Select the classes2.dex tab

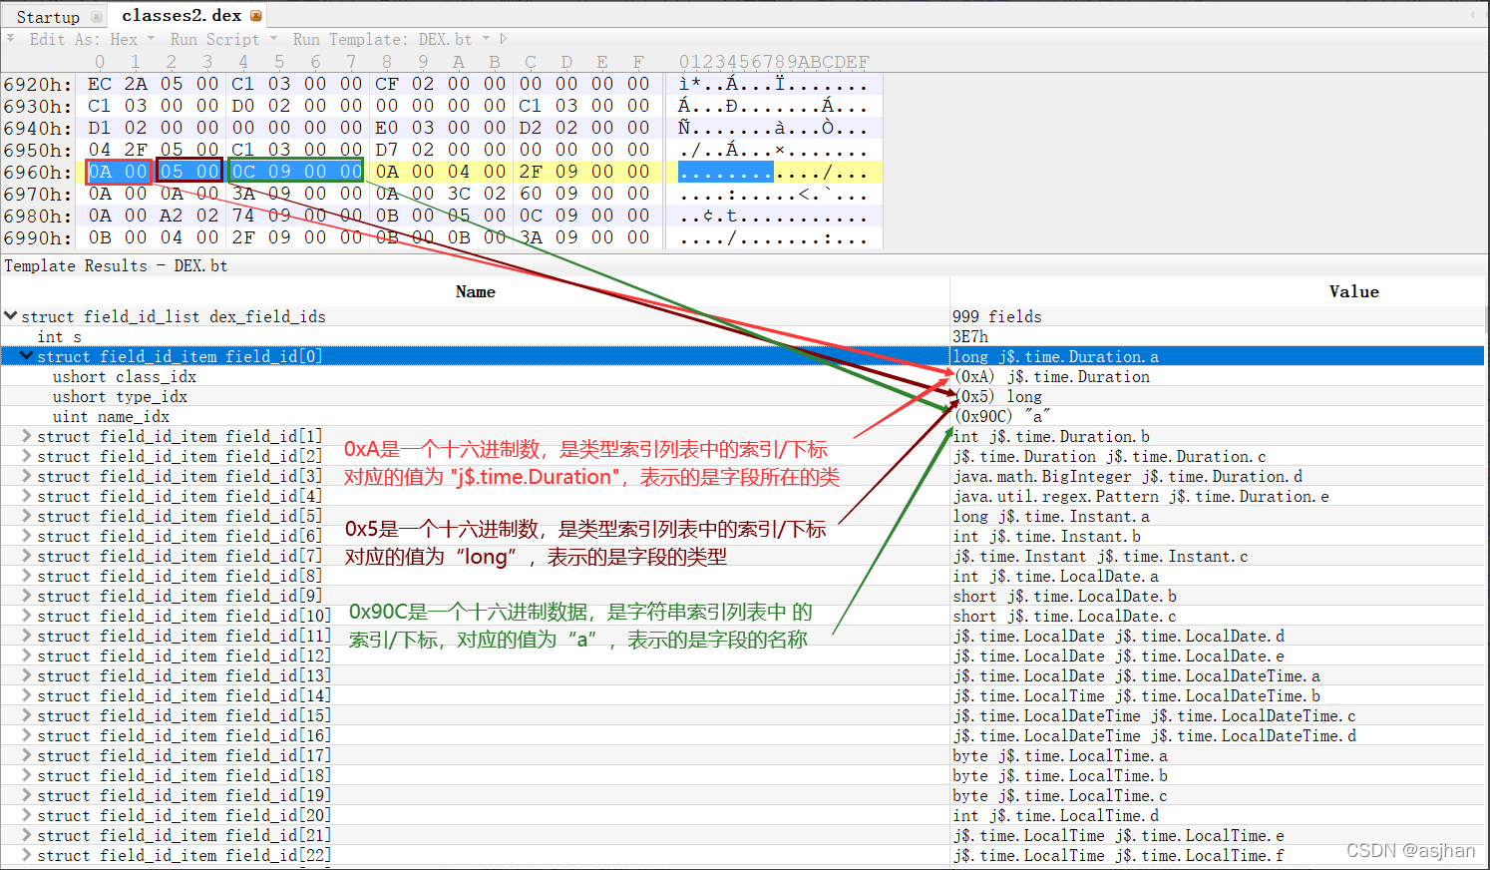182,16
